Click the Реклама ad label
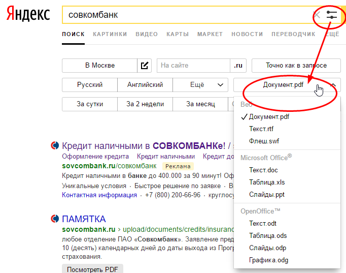The image size is (346, 273). (178, 166)
